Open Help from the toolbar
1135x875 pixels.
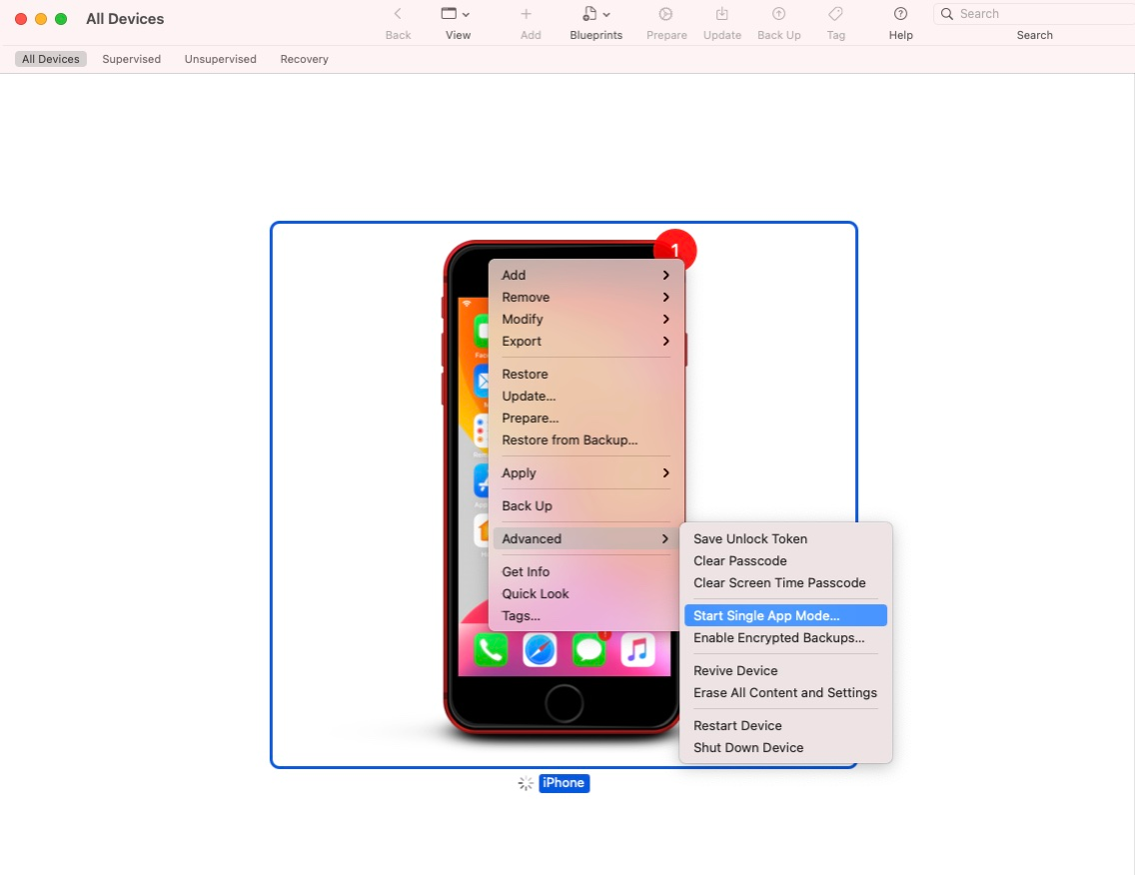[900, 14]
